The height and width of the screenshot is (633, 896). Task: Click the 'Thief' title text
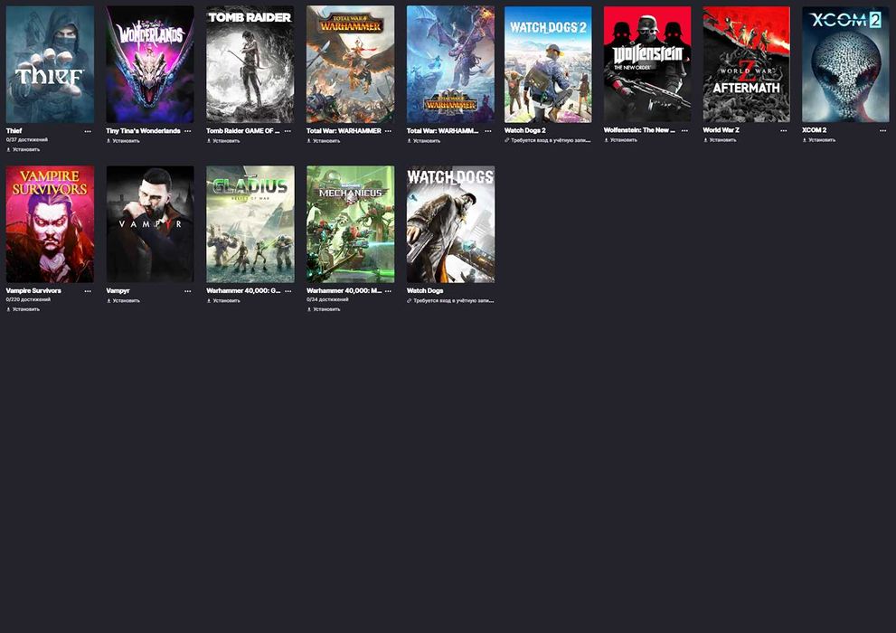pyautogui.click(x=14, y=131)
